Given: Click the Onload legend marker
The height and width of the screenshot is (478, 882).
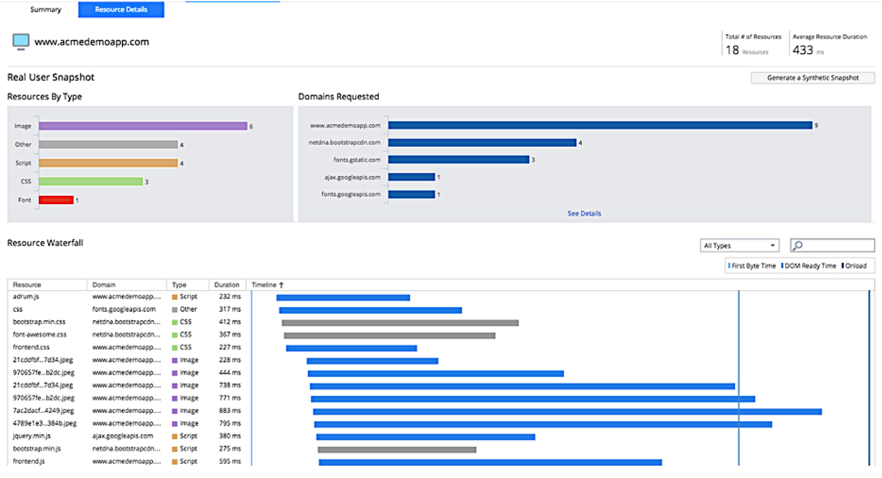Looking at the screenshot, I should pyautogui.click(x=843, y=266).
